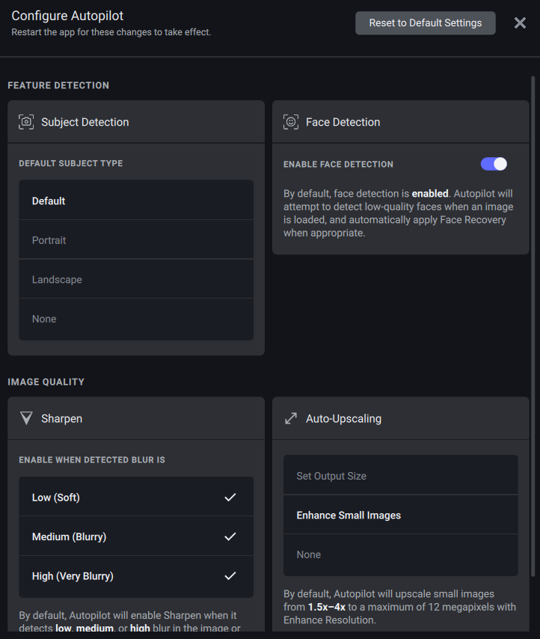Viewport: 540px width, 639px height.
Task: Choose None for Auto-Upscaling
Action: click(x=400, y=554)
